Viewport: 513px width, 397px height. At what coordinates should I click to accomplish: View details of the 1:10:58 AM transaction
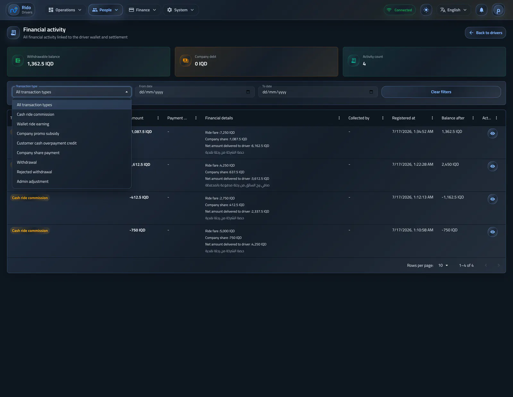click(492, 232)
